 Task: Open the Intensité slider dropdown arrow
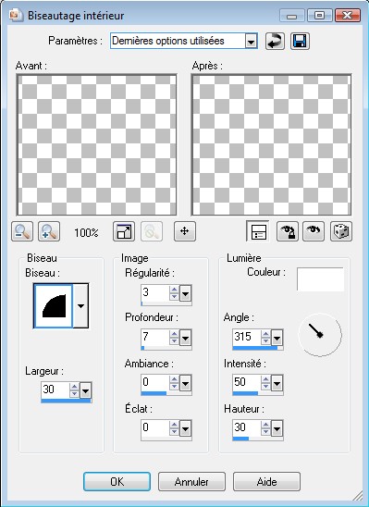click(277, 384)
